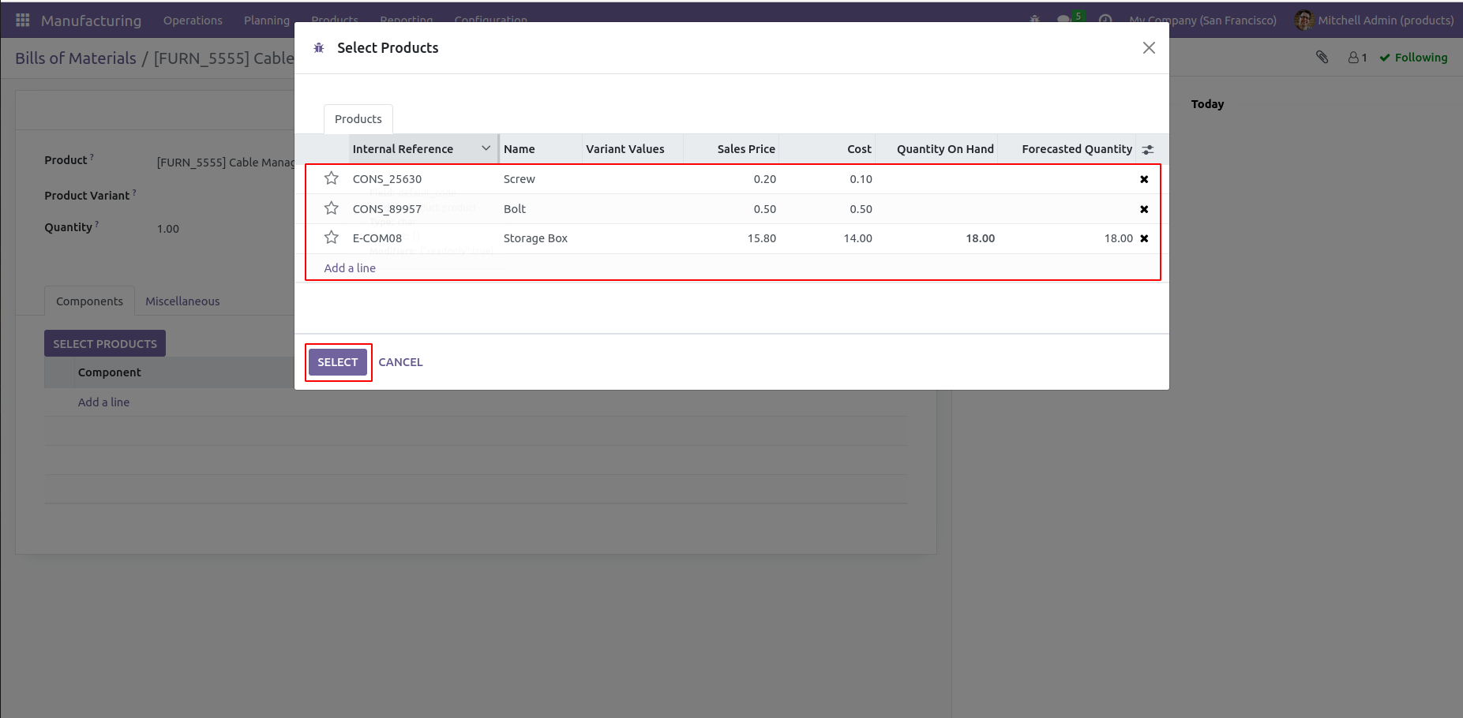This screenshot has width=1463, height=718.
Task: Expand the Internal Reference column sort arrow
Action: (x=486, y=148)
